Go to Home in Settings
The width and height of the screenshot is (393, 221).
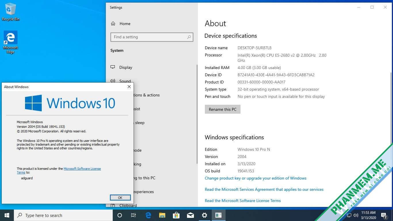click(125, 24)
